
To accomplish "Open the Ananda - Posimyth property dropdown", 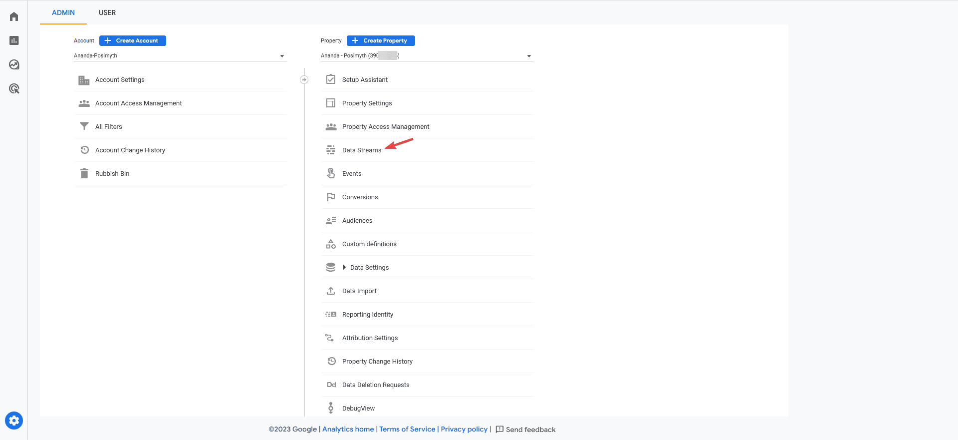I will coord(427,56).
